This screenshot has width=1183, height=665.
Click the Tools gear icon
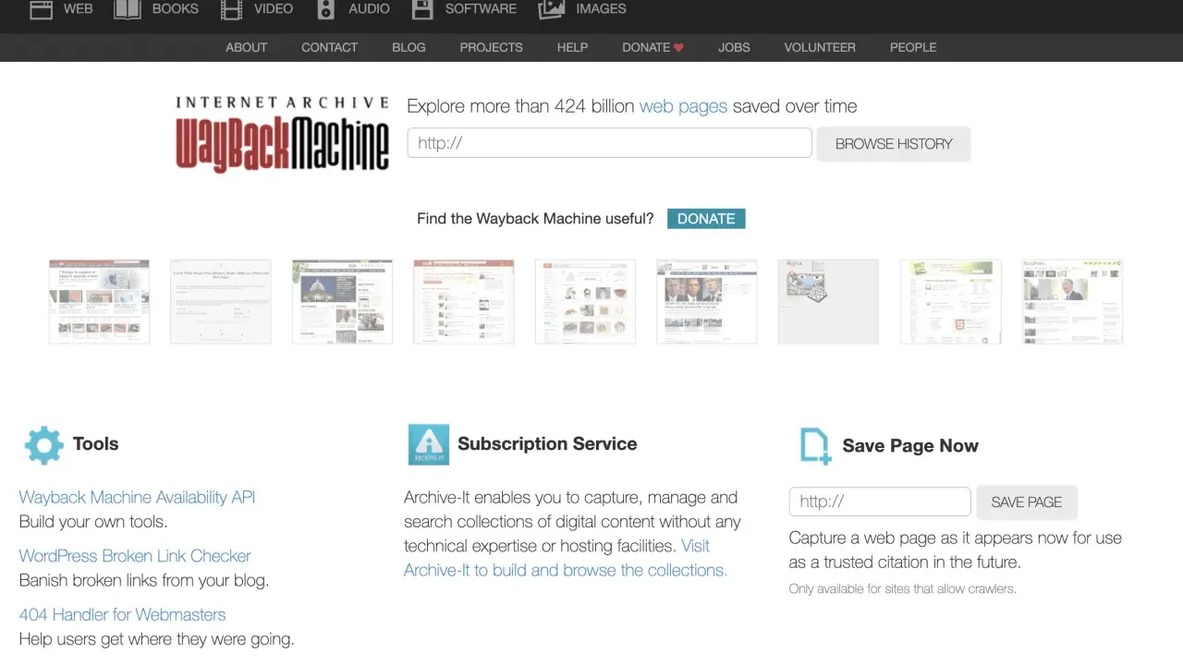[44, 444]
